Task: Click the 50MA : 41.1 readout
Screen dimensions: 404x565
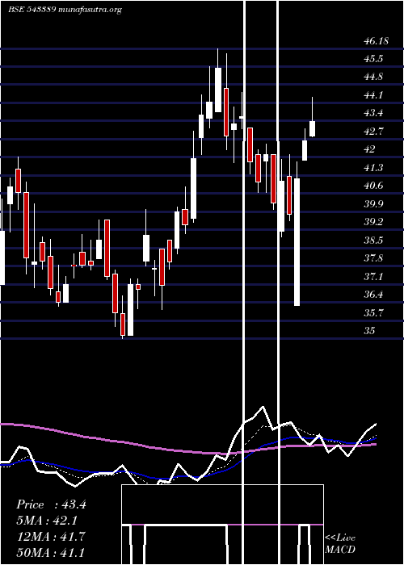Action: coord(51,553)
